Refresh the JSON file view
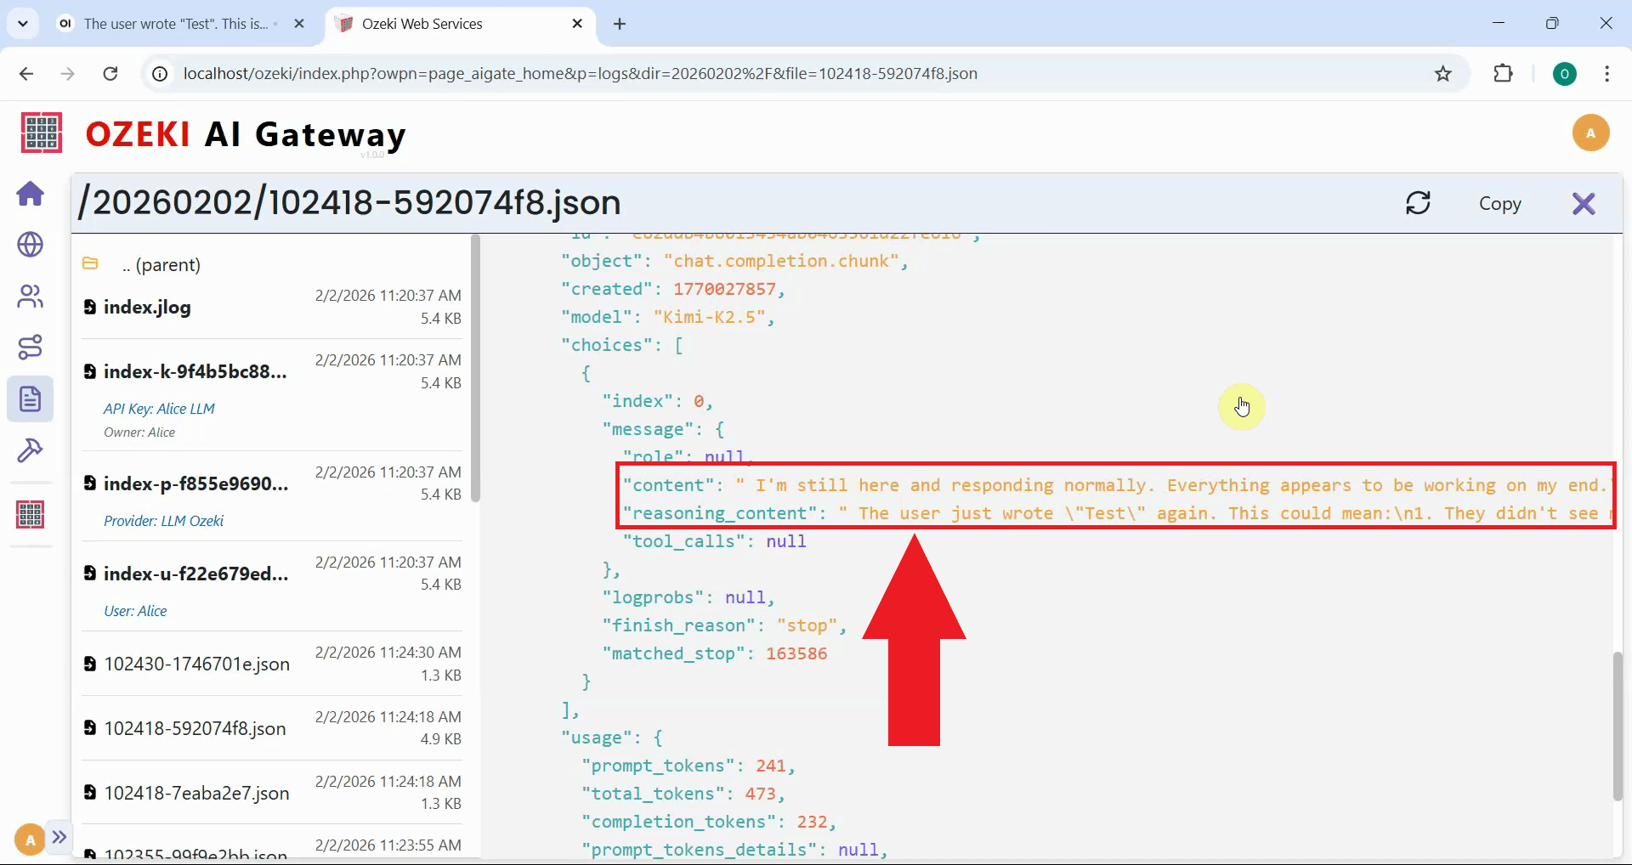The width and height of the screenshot is (1632, 865). click(1418, 203)
